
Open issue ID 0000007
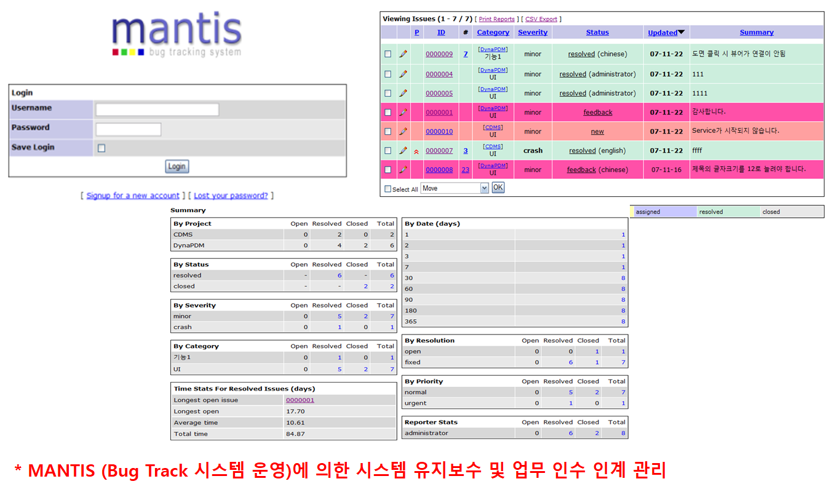(439, 150)
